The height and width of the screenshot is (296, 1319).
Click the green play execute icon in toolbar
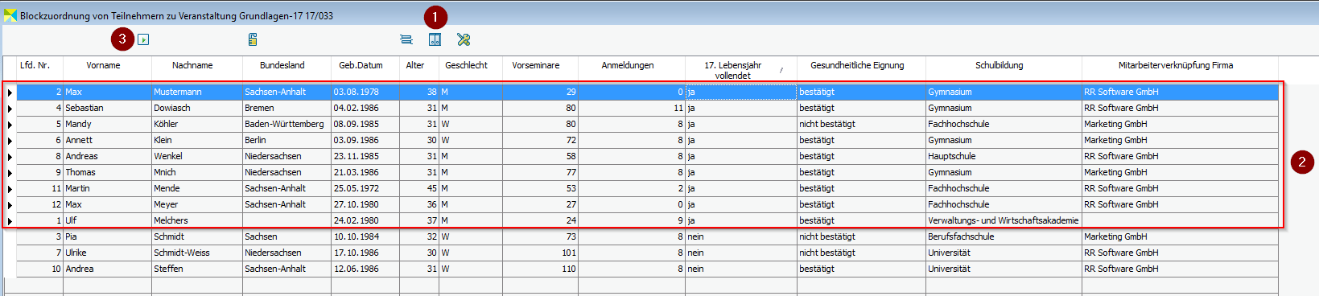143,39
